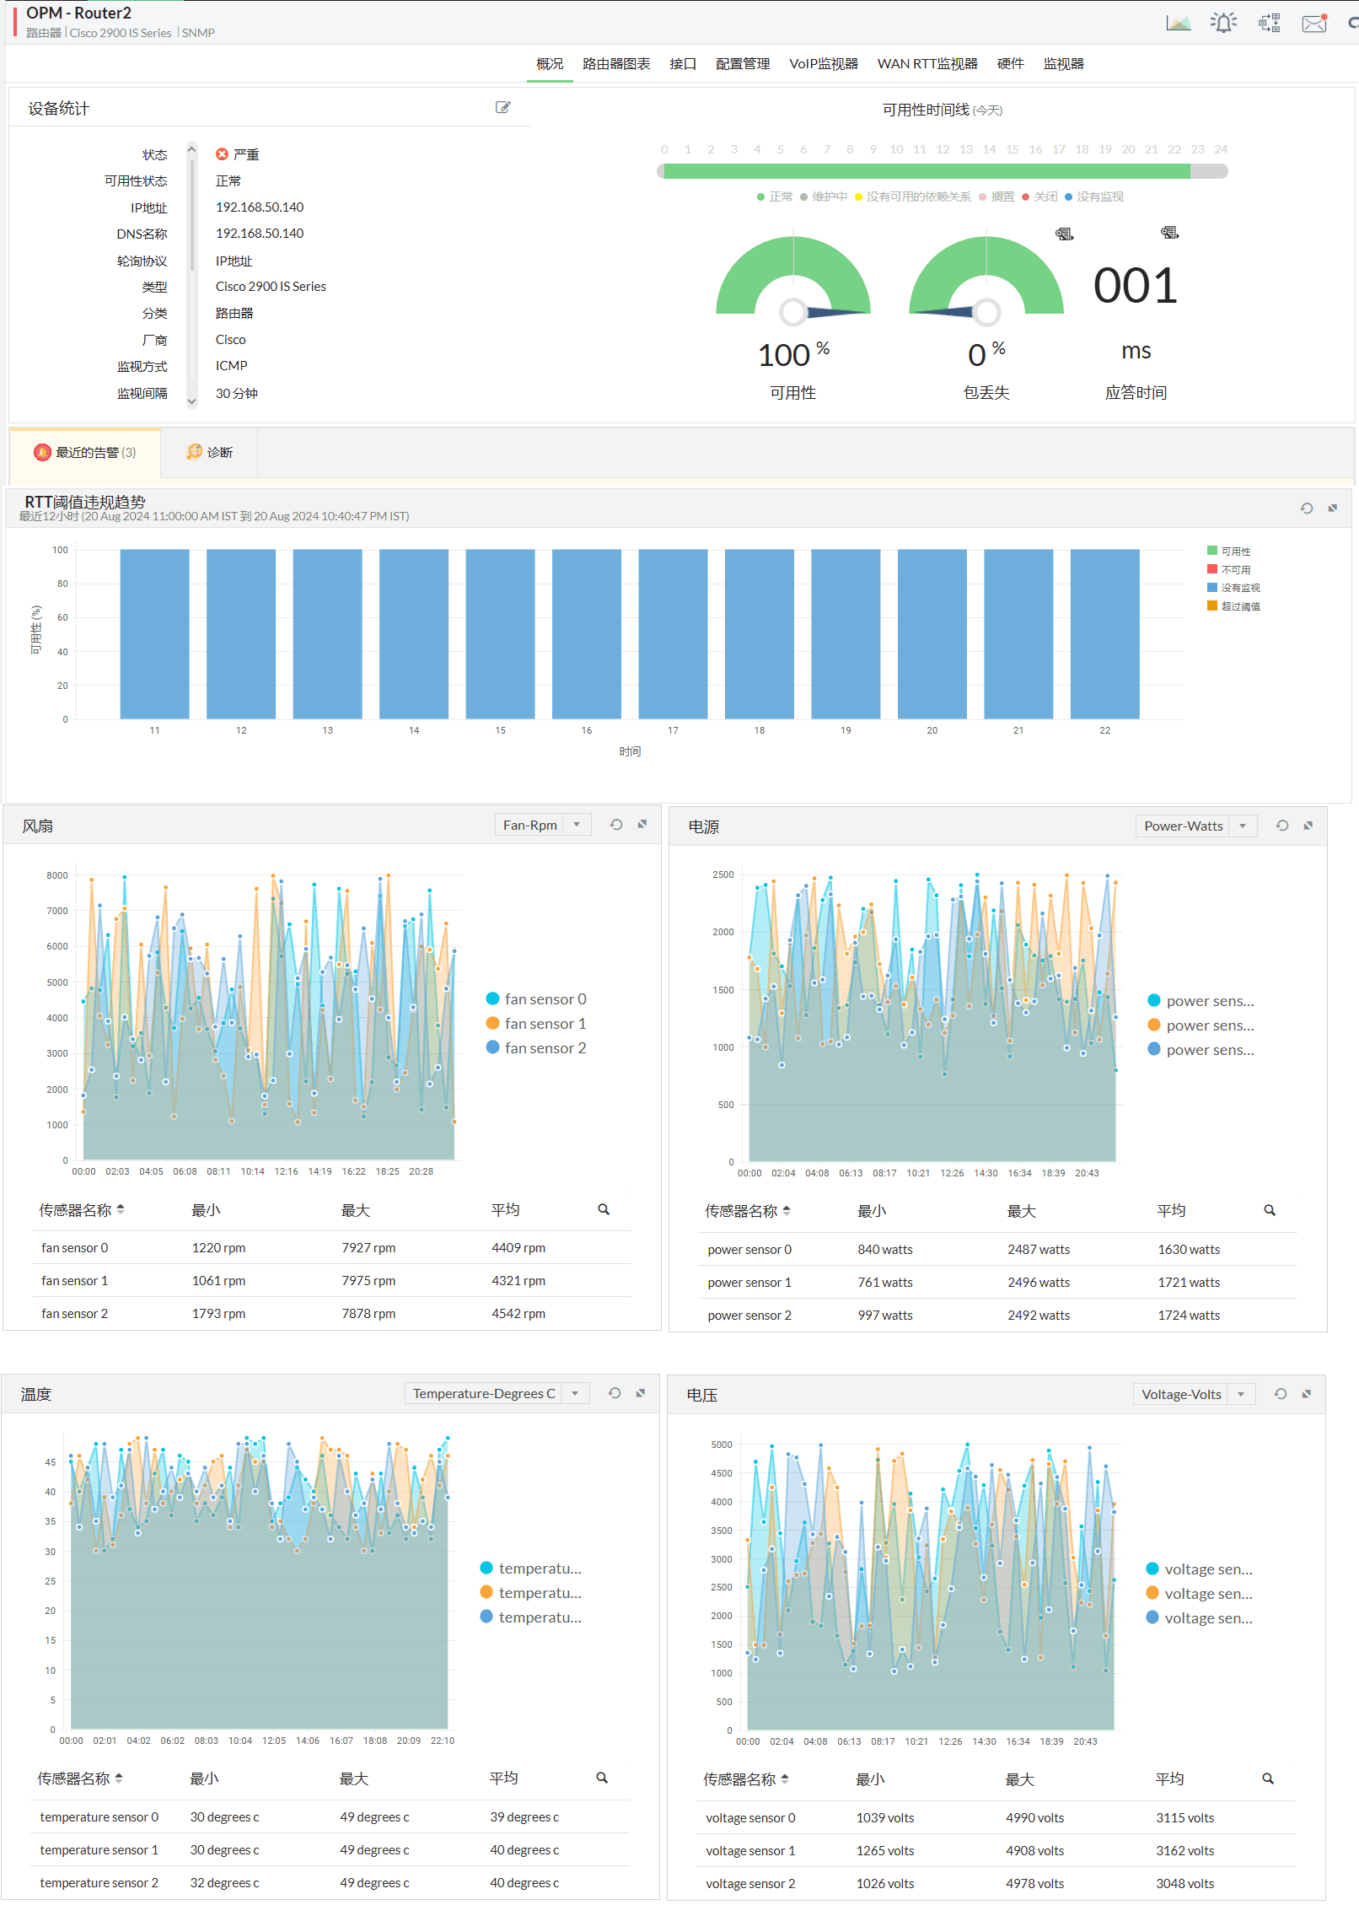Open the graph chart icon in header
This screenshot has height=1905, width=1359.
coord(1179,23)
